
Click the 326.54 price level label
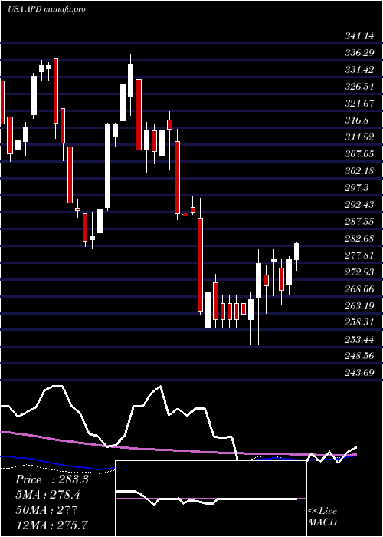(359, 86)
